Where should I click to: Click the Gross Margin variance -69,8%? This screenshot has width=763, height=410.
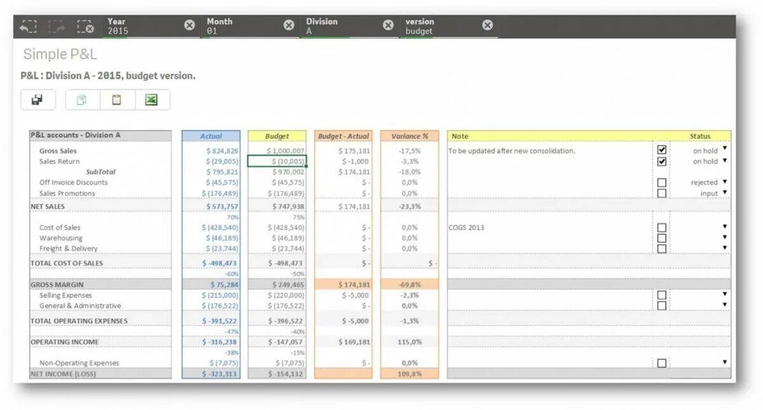[x=410, y=285]
